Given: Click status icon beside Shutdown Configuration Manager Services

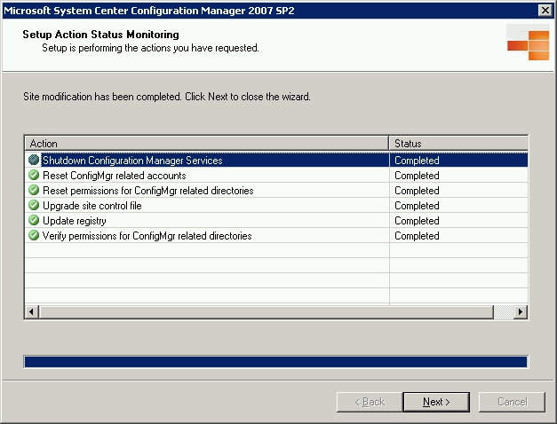Looking at the screenshot, I should coord(34,160).
